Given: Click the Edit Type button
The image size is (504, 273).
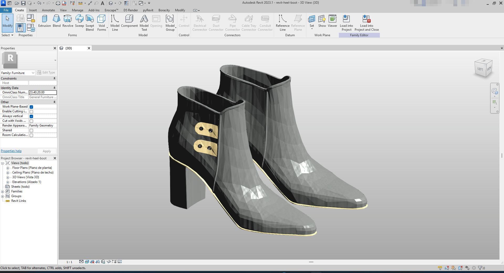Looking at the screenshot, I should (46, 72).
